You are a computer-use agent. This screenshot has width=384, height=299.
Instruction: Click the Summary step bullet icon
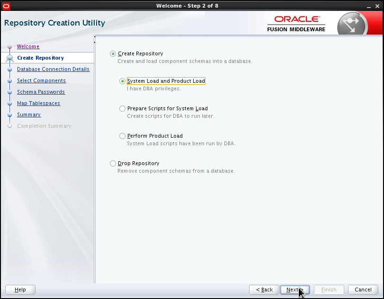click(10, 115)
